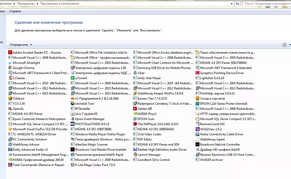Click the Synaptics Pointing Device Driver icon
The height and width of the screenshot is (179, 291).
coord(197,73)
